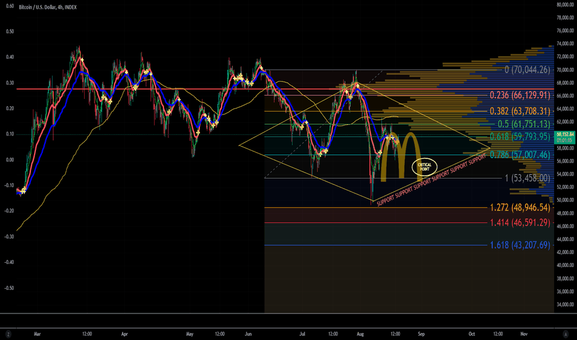This screenshot has width=577, height=340.
Task: Click the Jul label on the time axis
Action: pyautogui.click(x=302, y=334)
